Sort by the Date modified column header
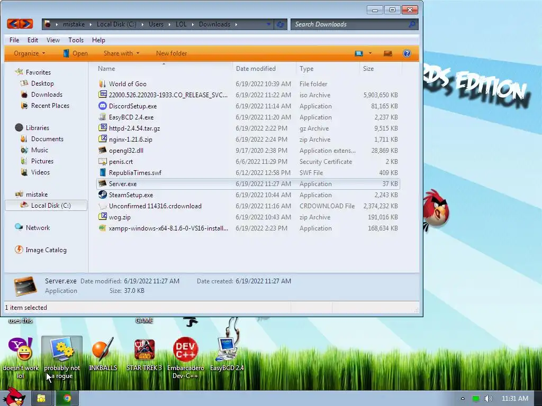The image size is (542, 406). pyautogui.click(x=265, y=68)
